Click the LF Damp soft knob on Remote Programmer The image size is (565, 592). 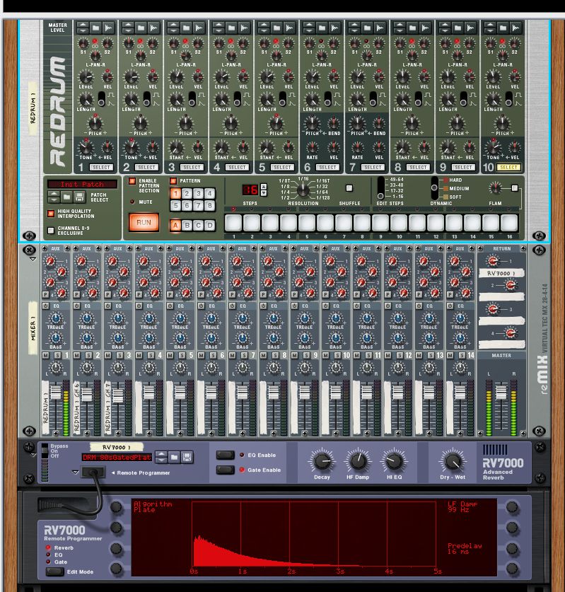point(512,507)
